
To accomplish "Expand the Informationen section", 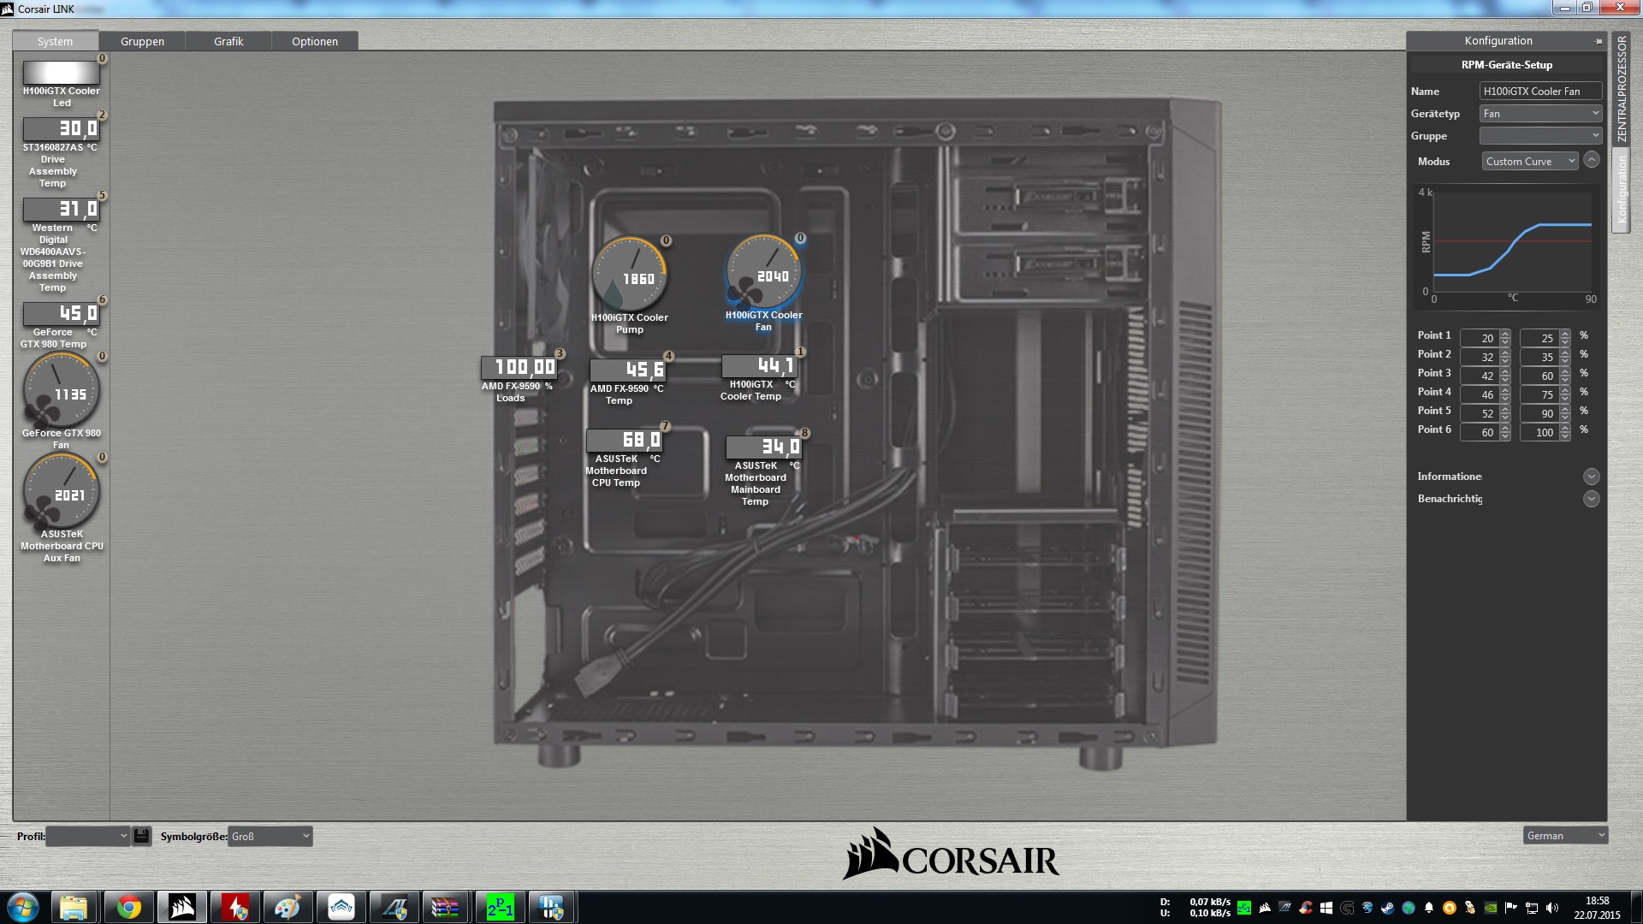I will 1591,477.
